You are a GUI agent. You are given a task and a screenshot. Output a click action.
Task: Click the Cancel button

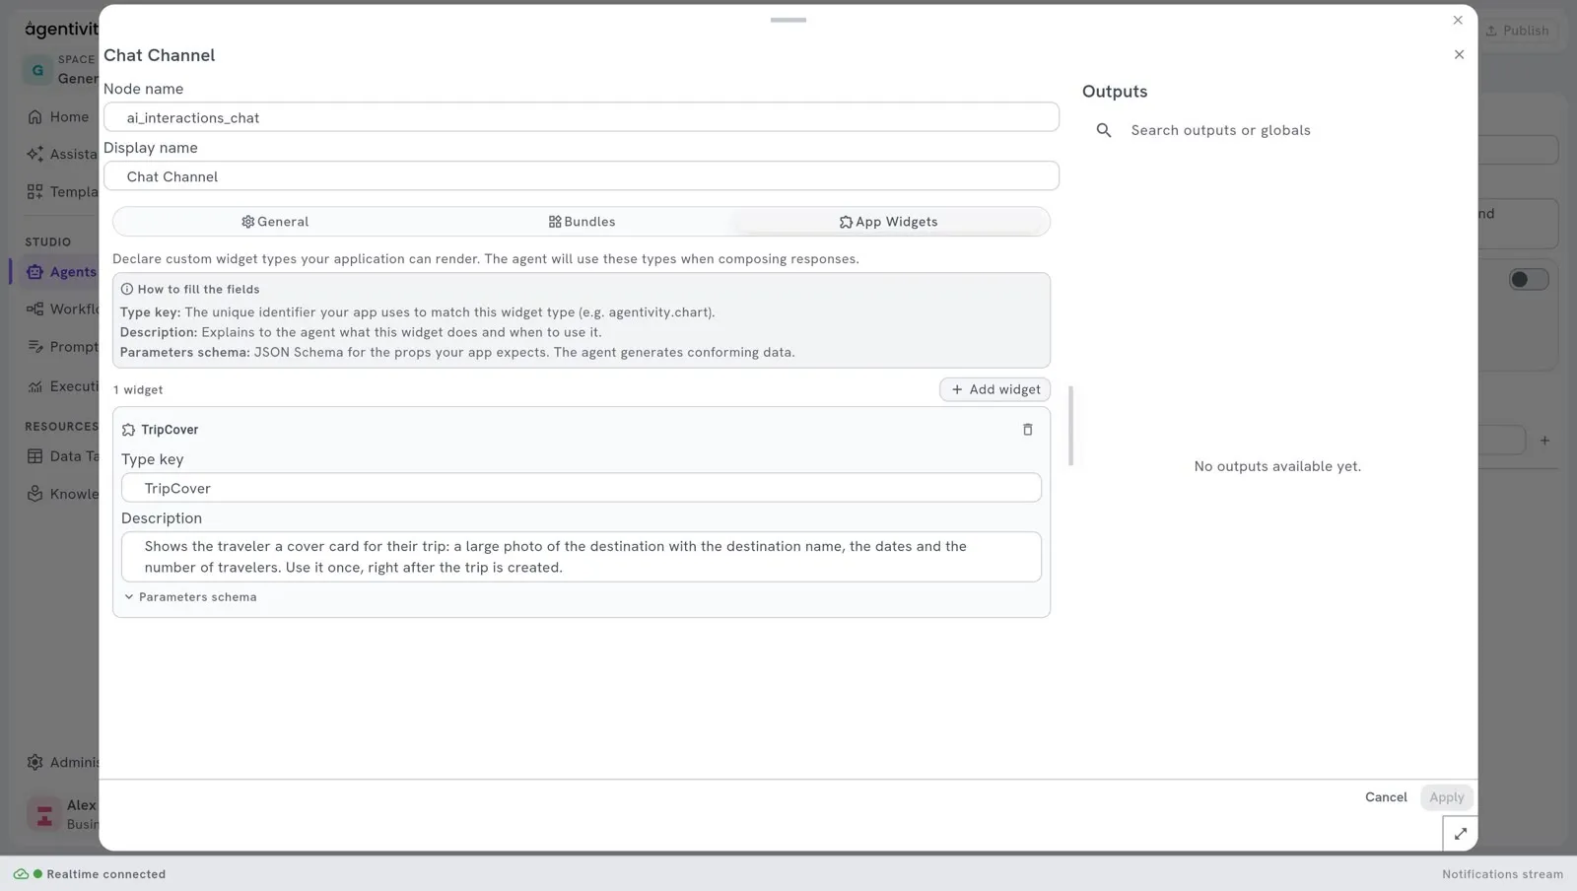[1386, 797]
